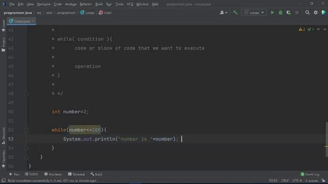
Task: Click the programium package breadcrumb
Action: 66,13
